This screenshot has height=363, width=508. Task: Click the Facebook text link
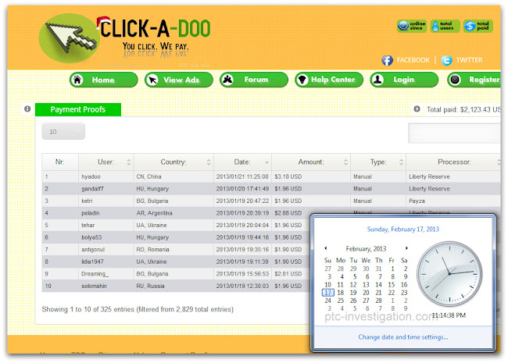(413, 60)
